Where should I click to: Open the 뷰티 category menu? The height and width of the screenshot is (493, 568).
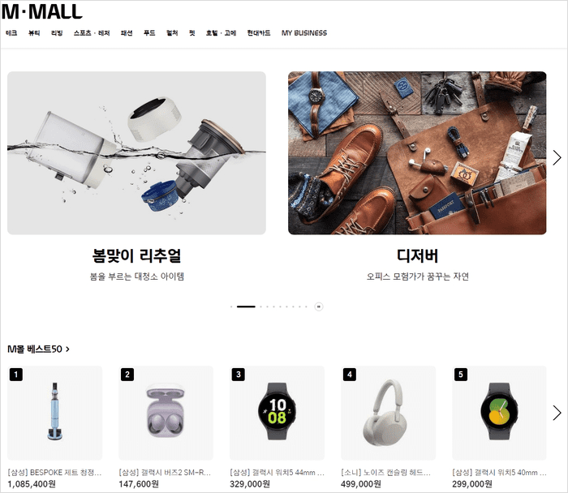pos(34,33)
